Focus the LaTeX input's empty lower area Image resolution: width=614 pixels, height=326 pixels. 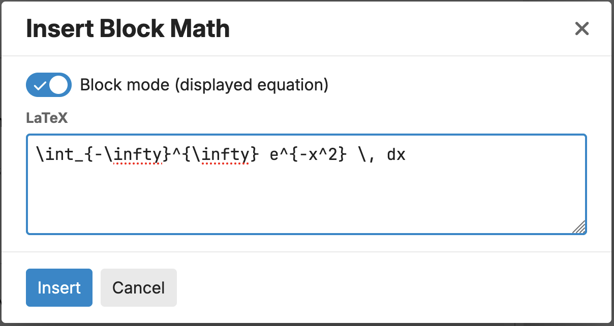[305, 203]
